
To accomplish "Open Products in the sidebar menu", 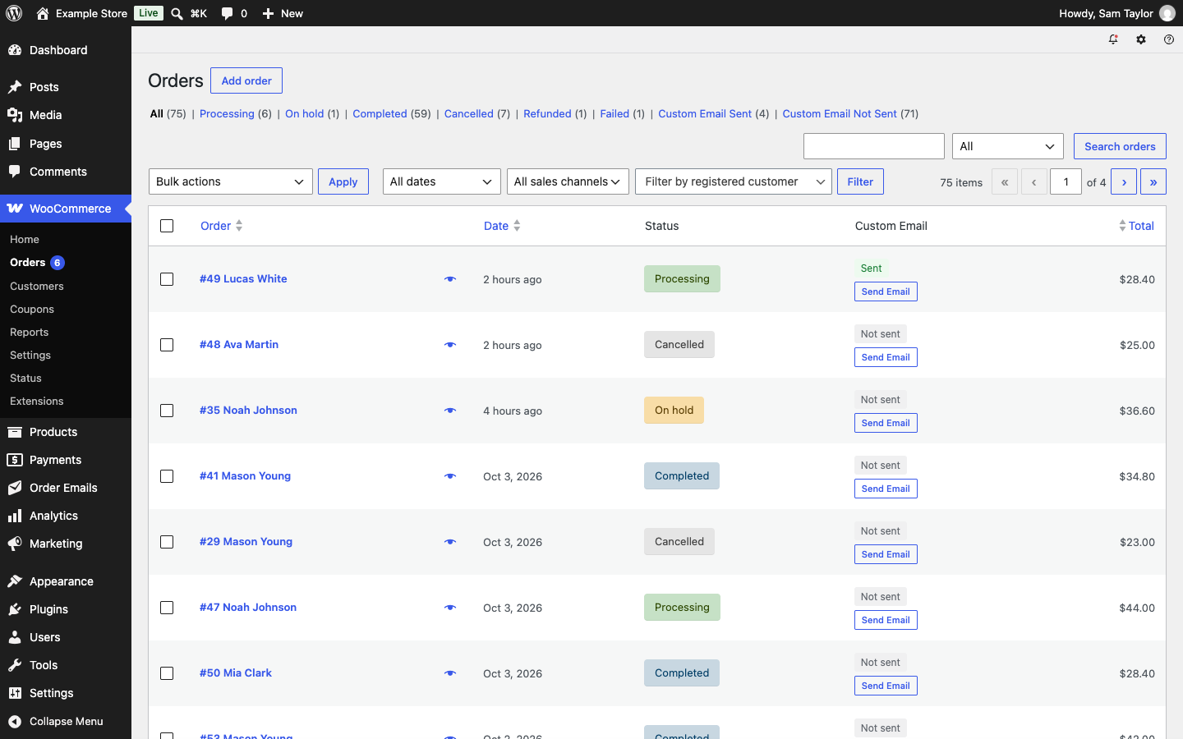I will [66, 432].
